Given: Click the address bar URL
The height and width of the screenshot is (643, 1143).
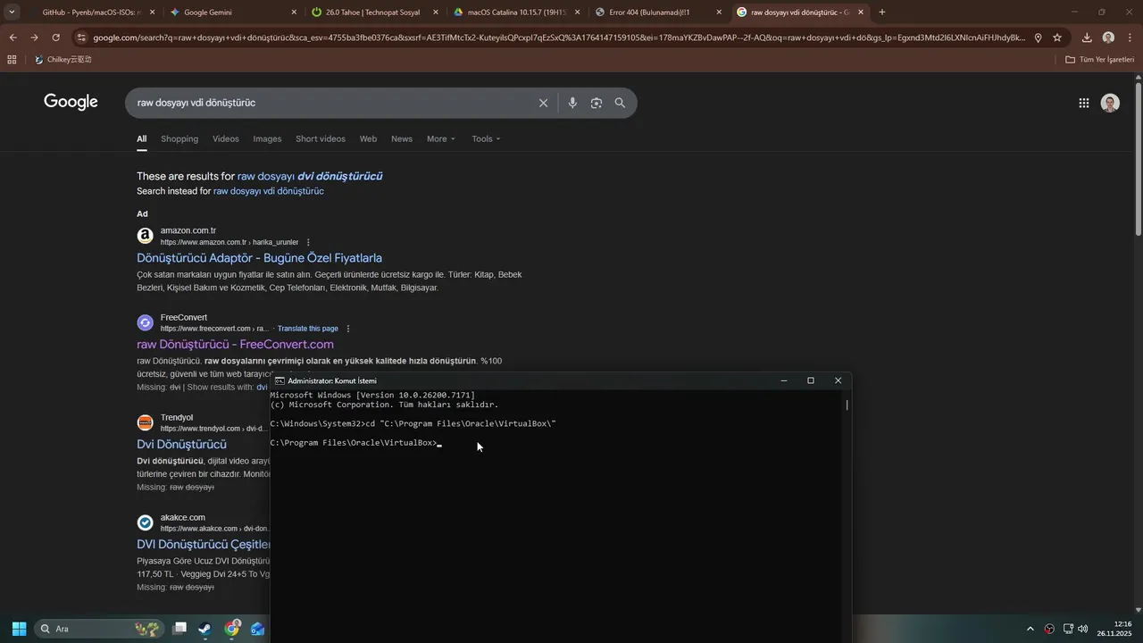Looking at the screenshot, I should click(x=558, y=38).
